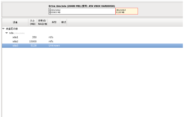
Task: Click the 类型 column header
Action: pos(54,22)
